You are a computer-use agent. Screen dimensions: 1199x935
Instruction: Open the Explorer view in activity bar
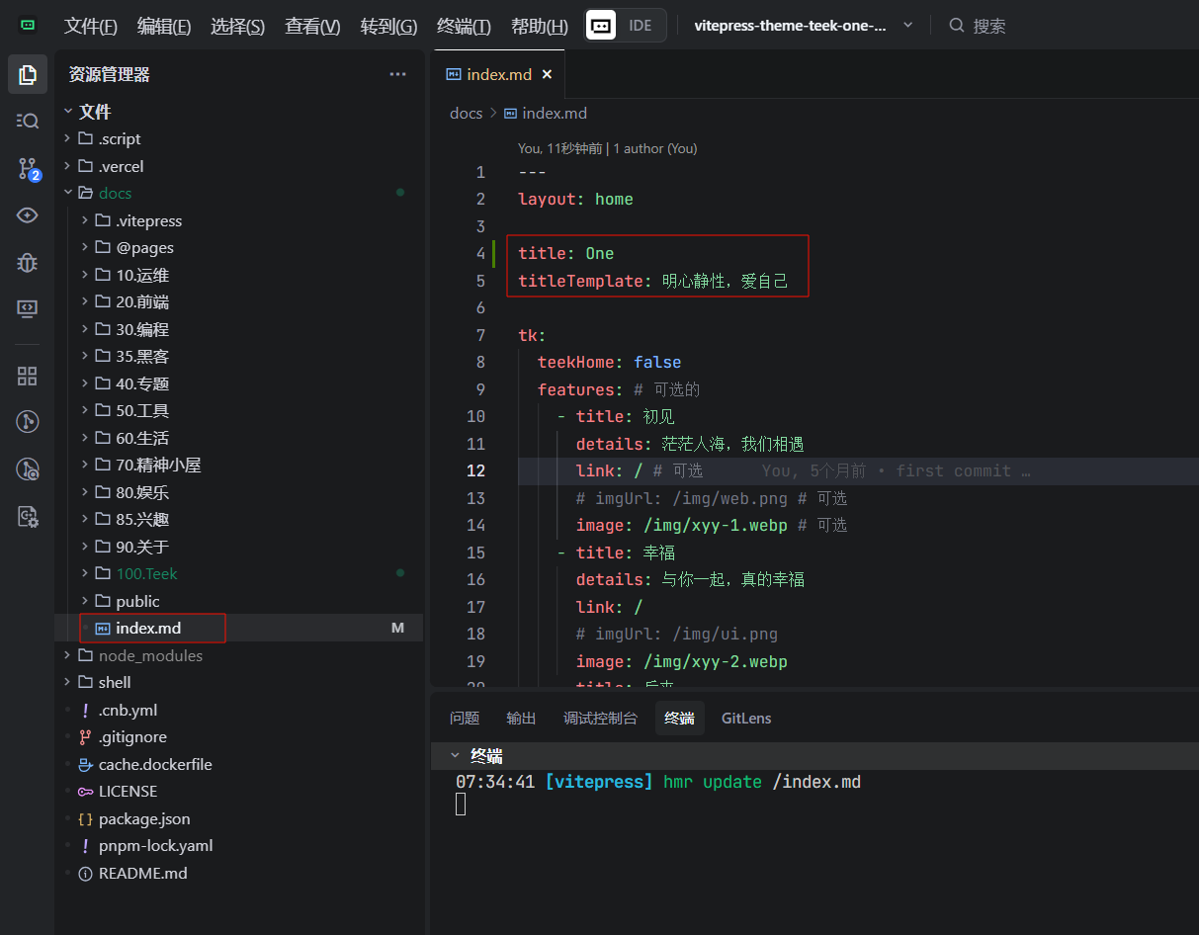(x=28, y=74)
